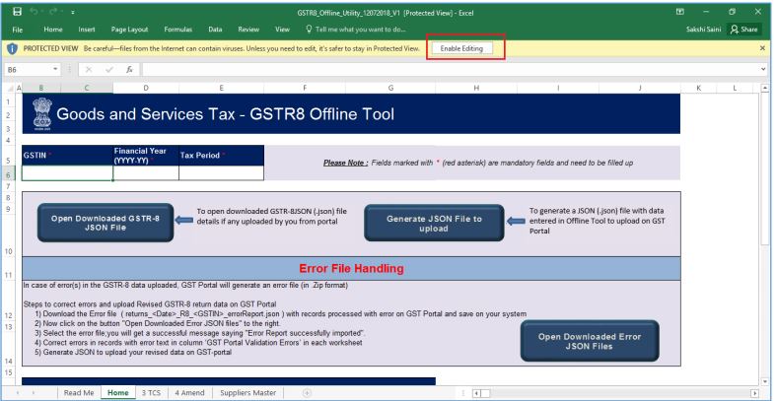Click the Sakshi Saini account name
The width and height of the screenshot is (776, 401).
[x=703, y=30]
